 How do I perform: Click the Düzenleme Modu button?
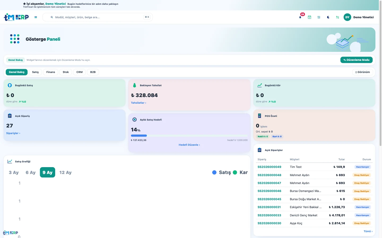point(357,60)
